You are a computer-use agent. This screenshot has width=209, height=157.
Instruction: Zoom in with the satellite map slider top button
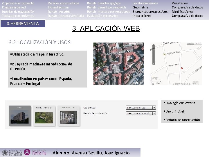[97, 46]
